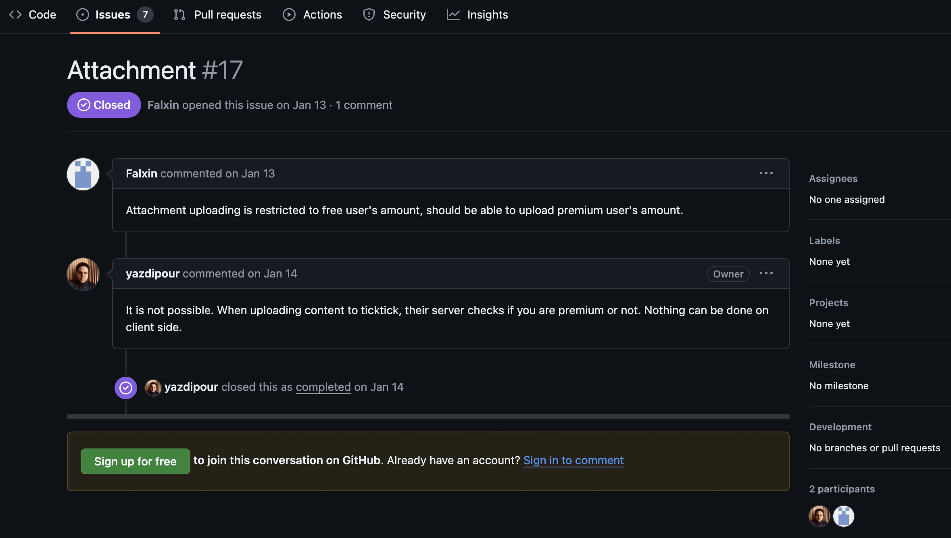Click the Falxin username in the first comment header
The height and width of the screenshot is (538, 951).
141,173
